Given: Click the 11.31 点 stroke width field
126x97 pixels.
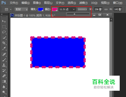Looking at the screenshot, I should pos(65,9).
